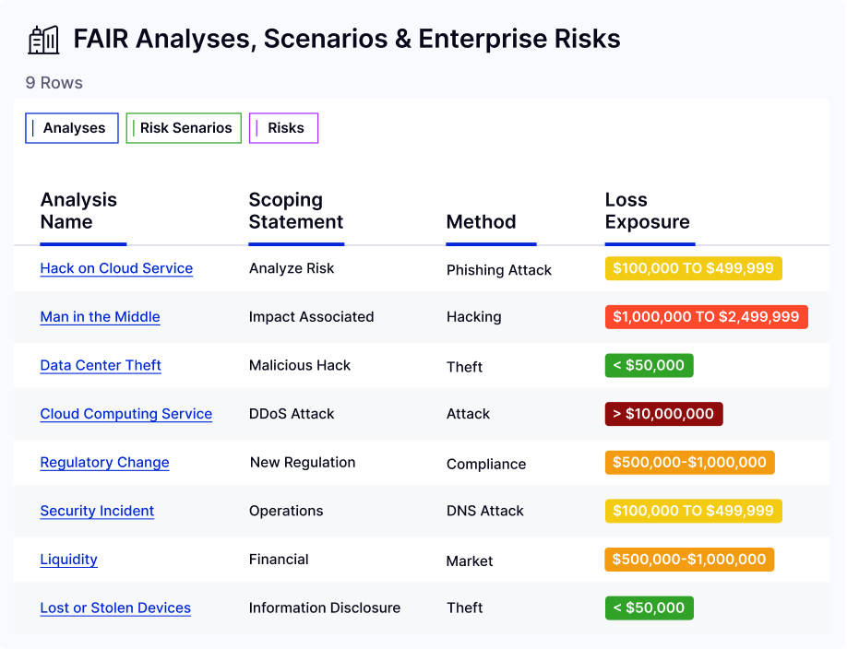Select the Impact Associated scoping cell
The image size is (847, 649).
click(x=311, y=317)
